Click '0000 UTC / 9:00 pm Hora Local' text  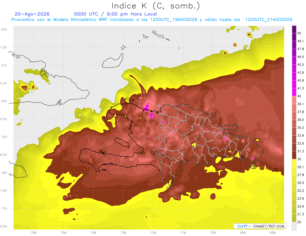(x=116, y=14)
